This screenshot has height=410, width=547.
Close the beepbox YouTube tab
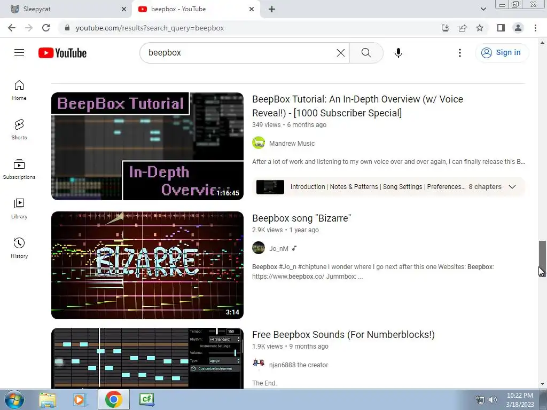[x=252, y=9]
